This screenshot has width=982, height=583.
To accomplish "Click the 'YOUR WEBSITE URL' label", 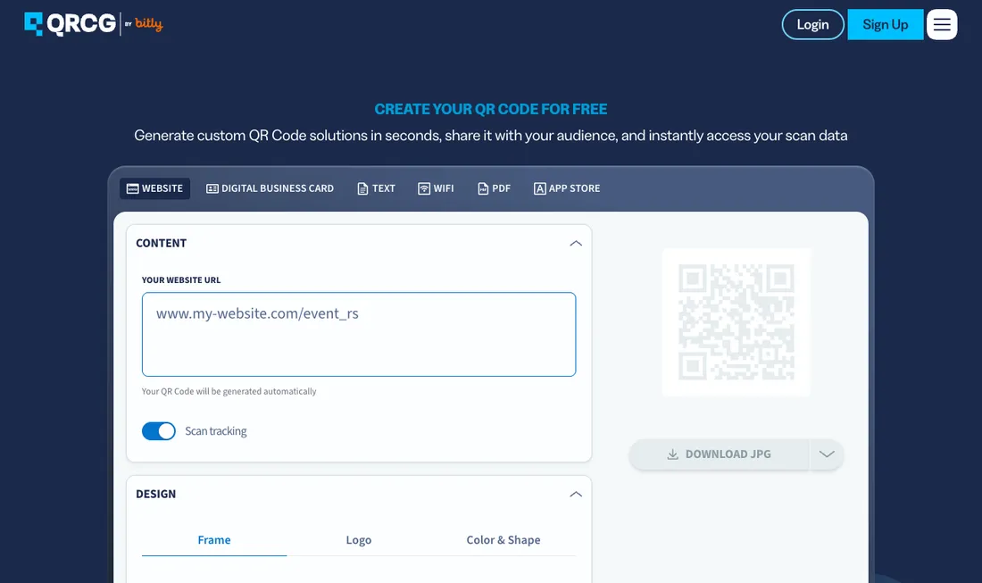I will coord(181,280).
